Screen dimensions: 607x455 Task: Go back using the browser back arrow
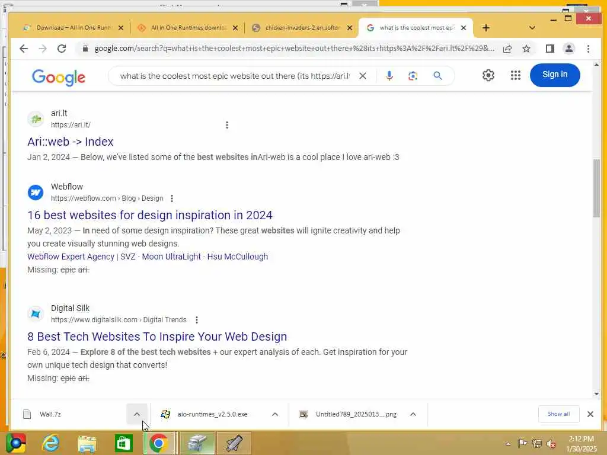pyautogui.click(x=24, y=49)
